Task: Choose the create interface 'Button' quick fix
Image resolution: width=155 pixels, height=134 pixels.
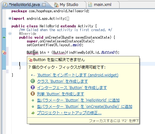Action: pyautogui.click(x=72, y=88)
